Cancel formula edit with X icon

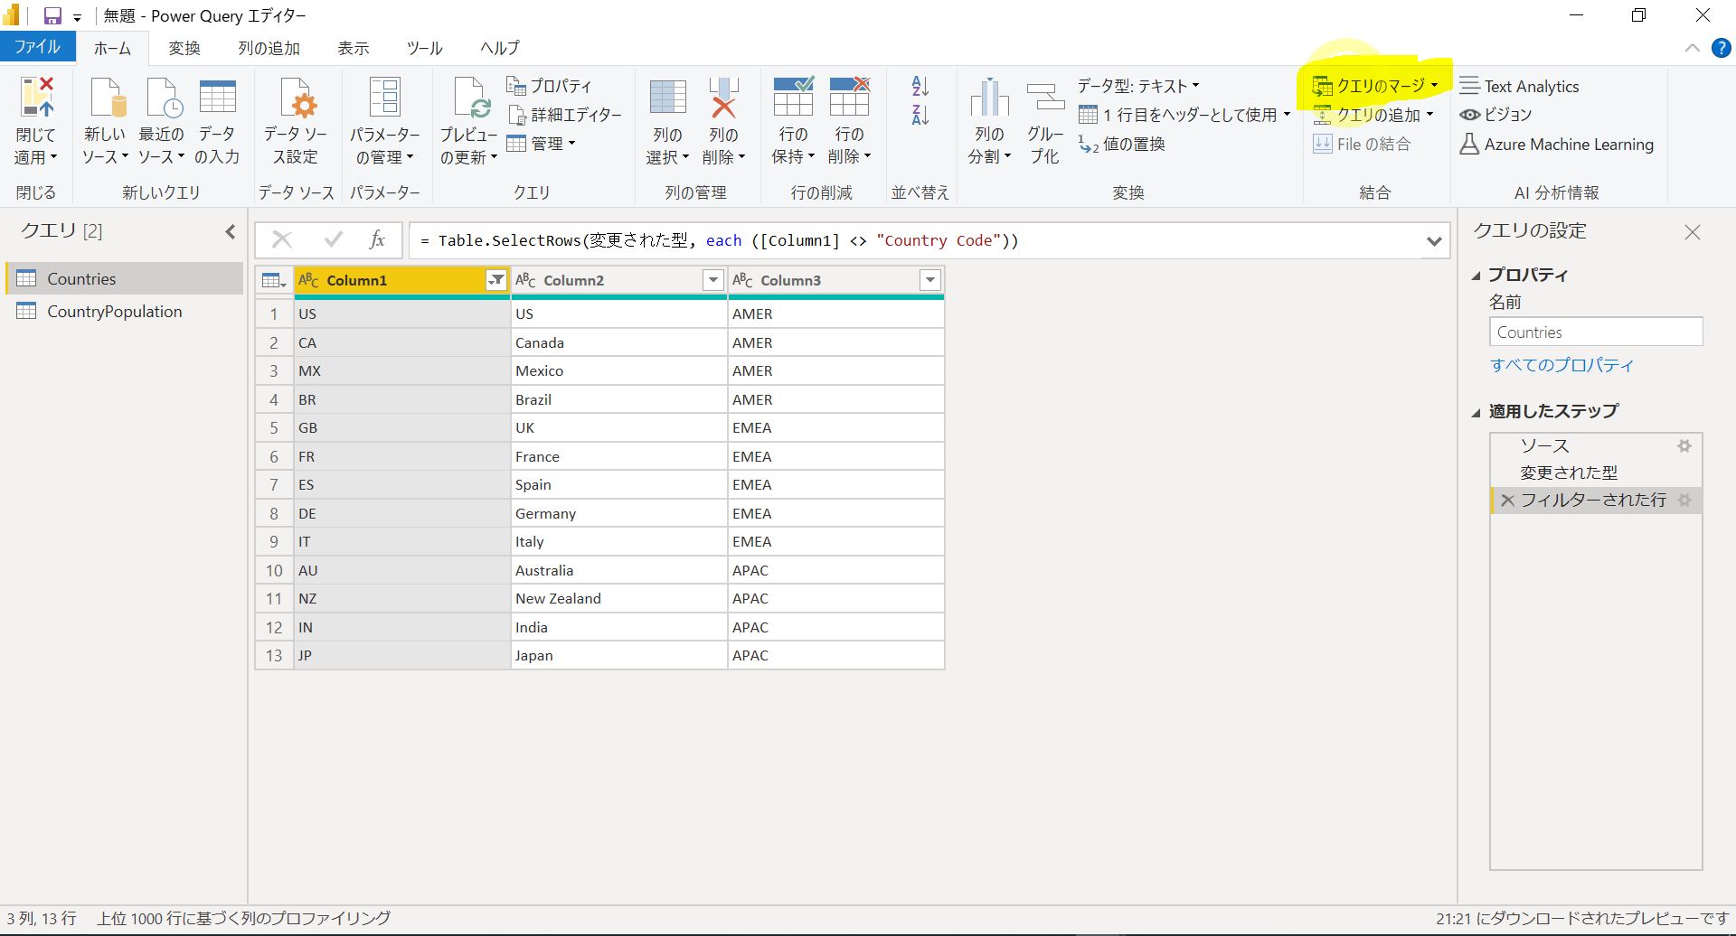coord(282,239)
